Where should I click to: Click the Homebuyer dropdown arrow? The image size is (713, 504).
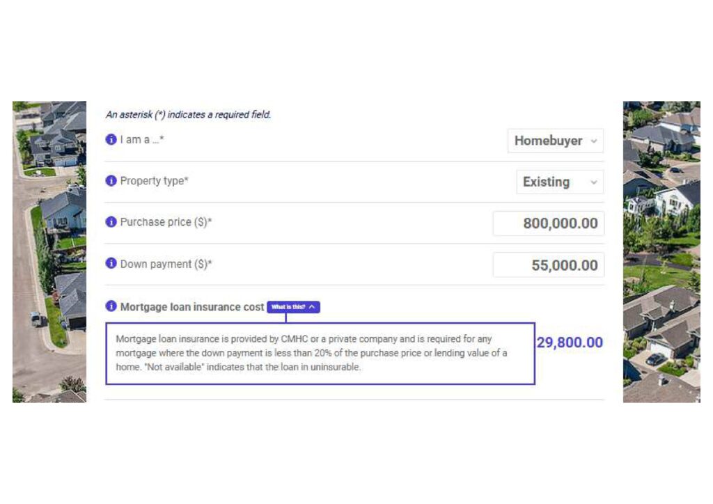coord(595,141)
